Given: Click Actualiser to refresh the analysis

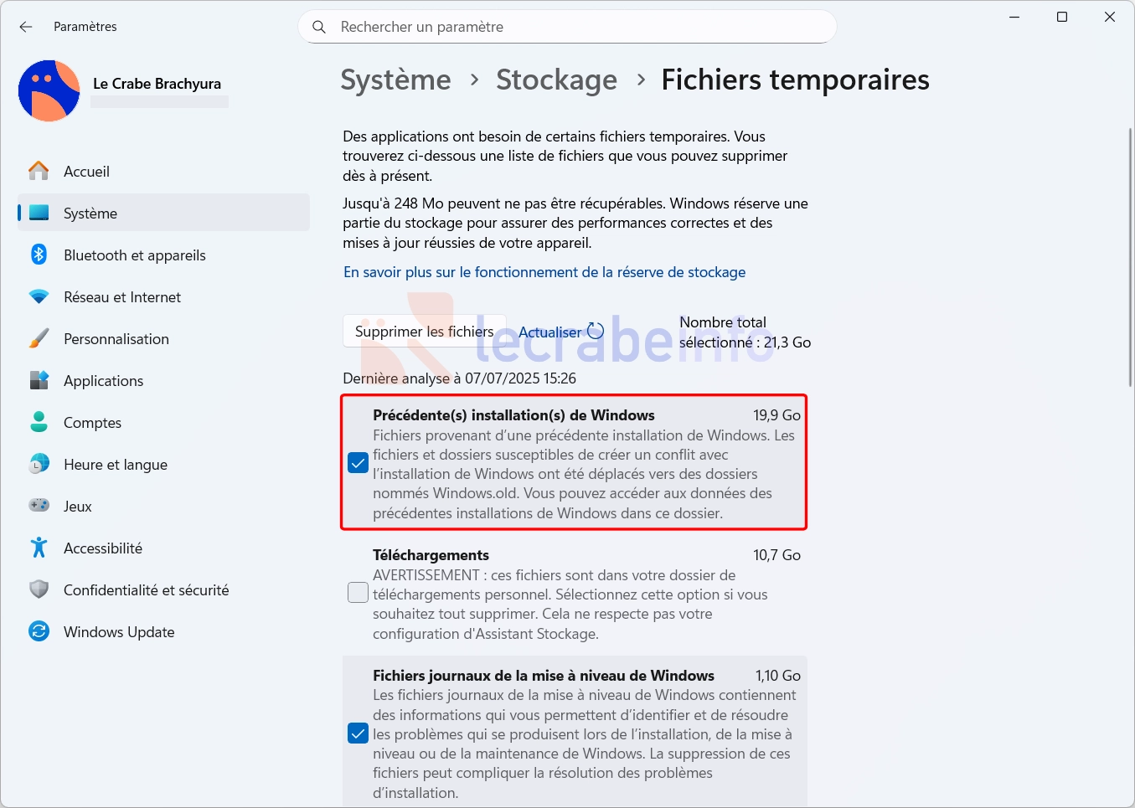Looking at the screenshot, I should 560,332.
